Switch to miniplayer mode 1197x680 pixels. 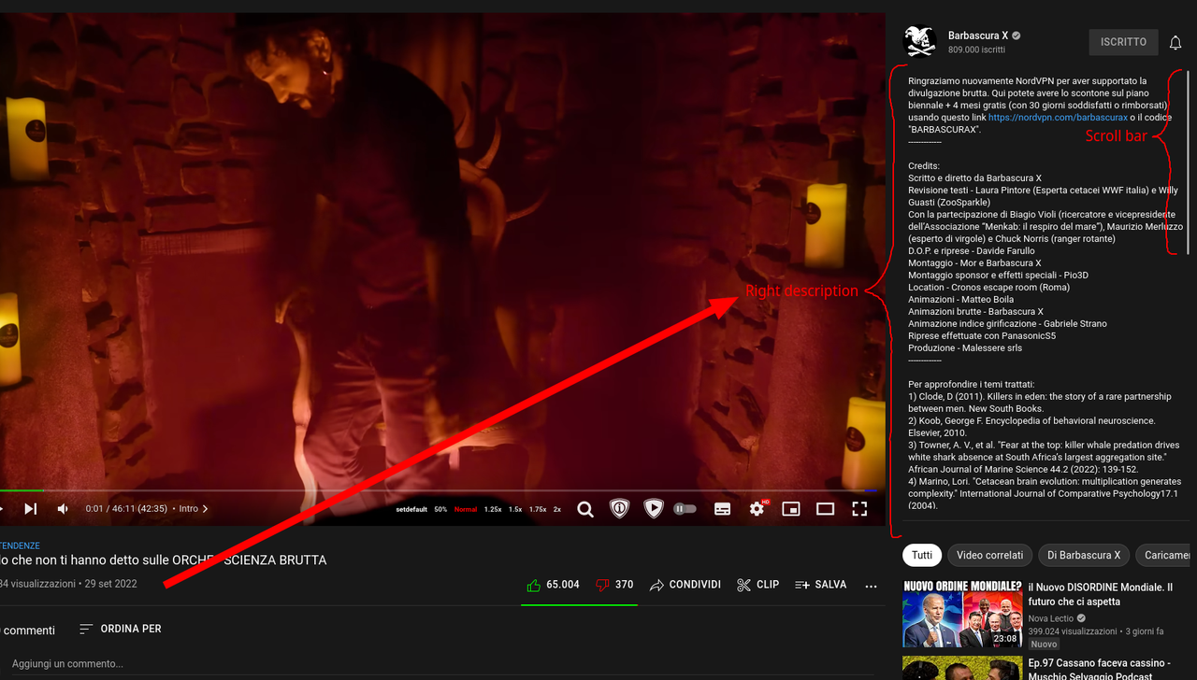click(791, 509)
